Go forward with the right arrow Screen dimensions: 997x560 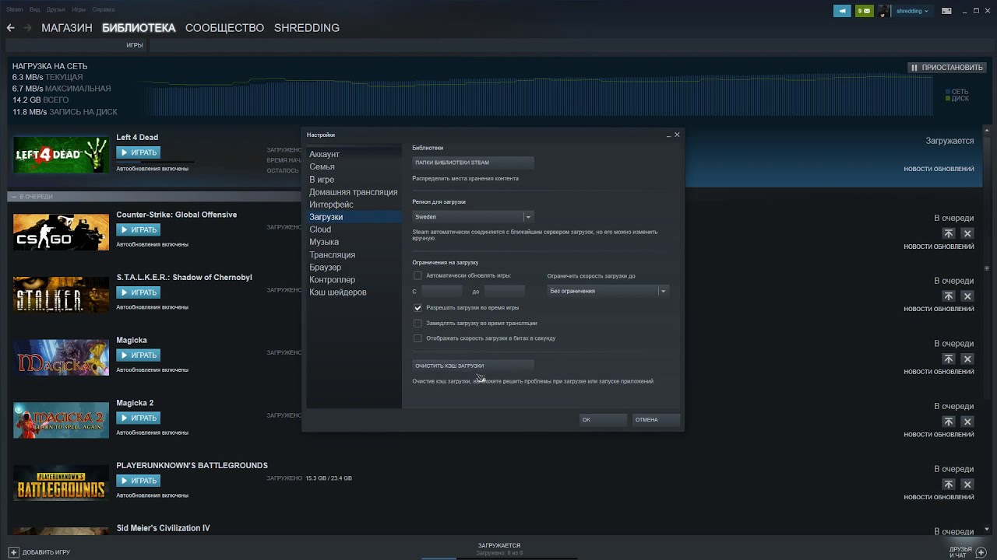[x=27, y=28]
